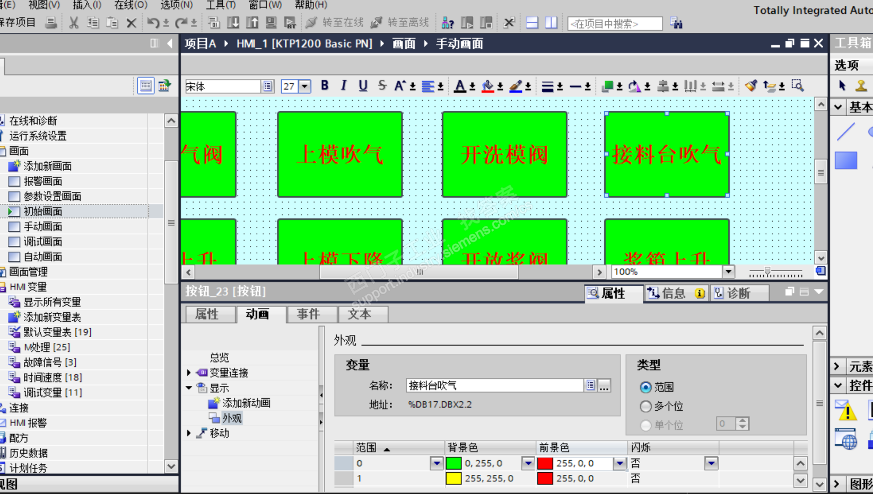The height and width of the screenshot is (494, 873).
Task: Pick the alarm view control with warning icon
Action: point(846,410)
